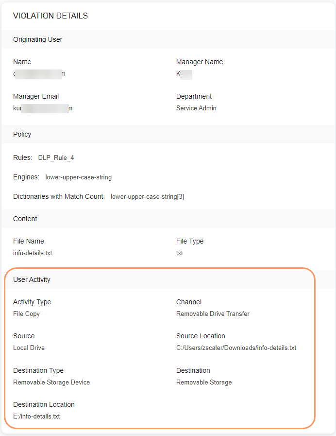The width and height of the screenshot is (336, 436).
Task: Select the Removable Storage Device destination type
Action: [51, 382]
